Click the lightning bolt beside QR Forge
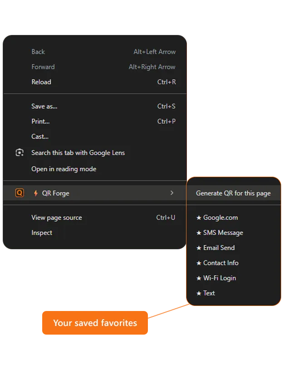The width and height of the screenshot is (284, 390). (36, 193)
